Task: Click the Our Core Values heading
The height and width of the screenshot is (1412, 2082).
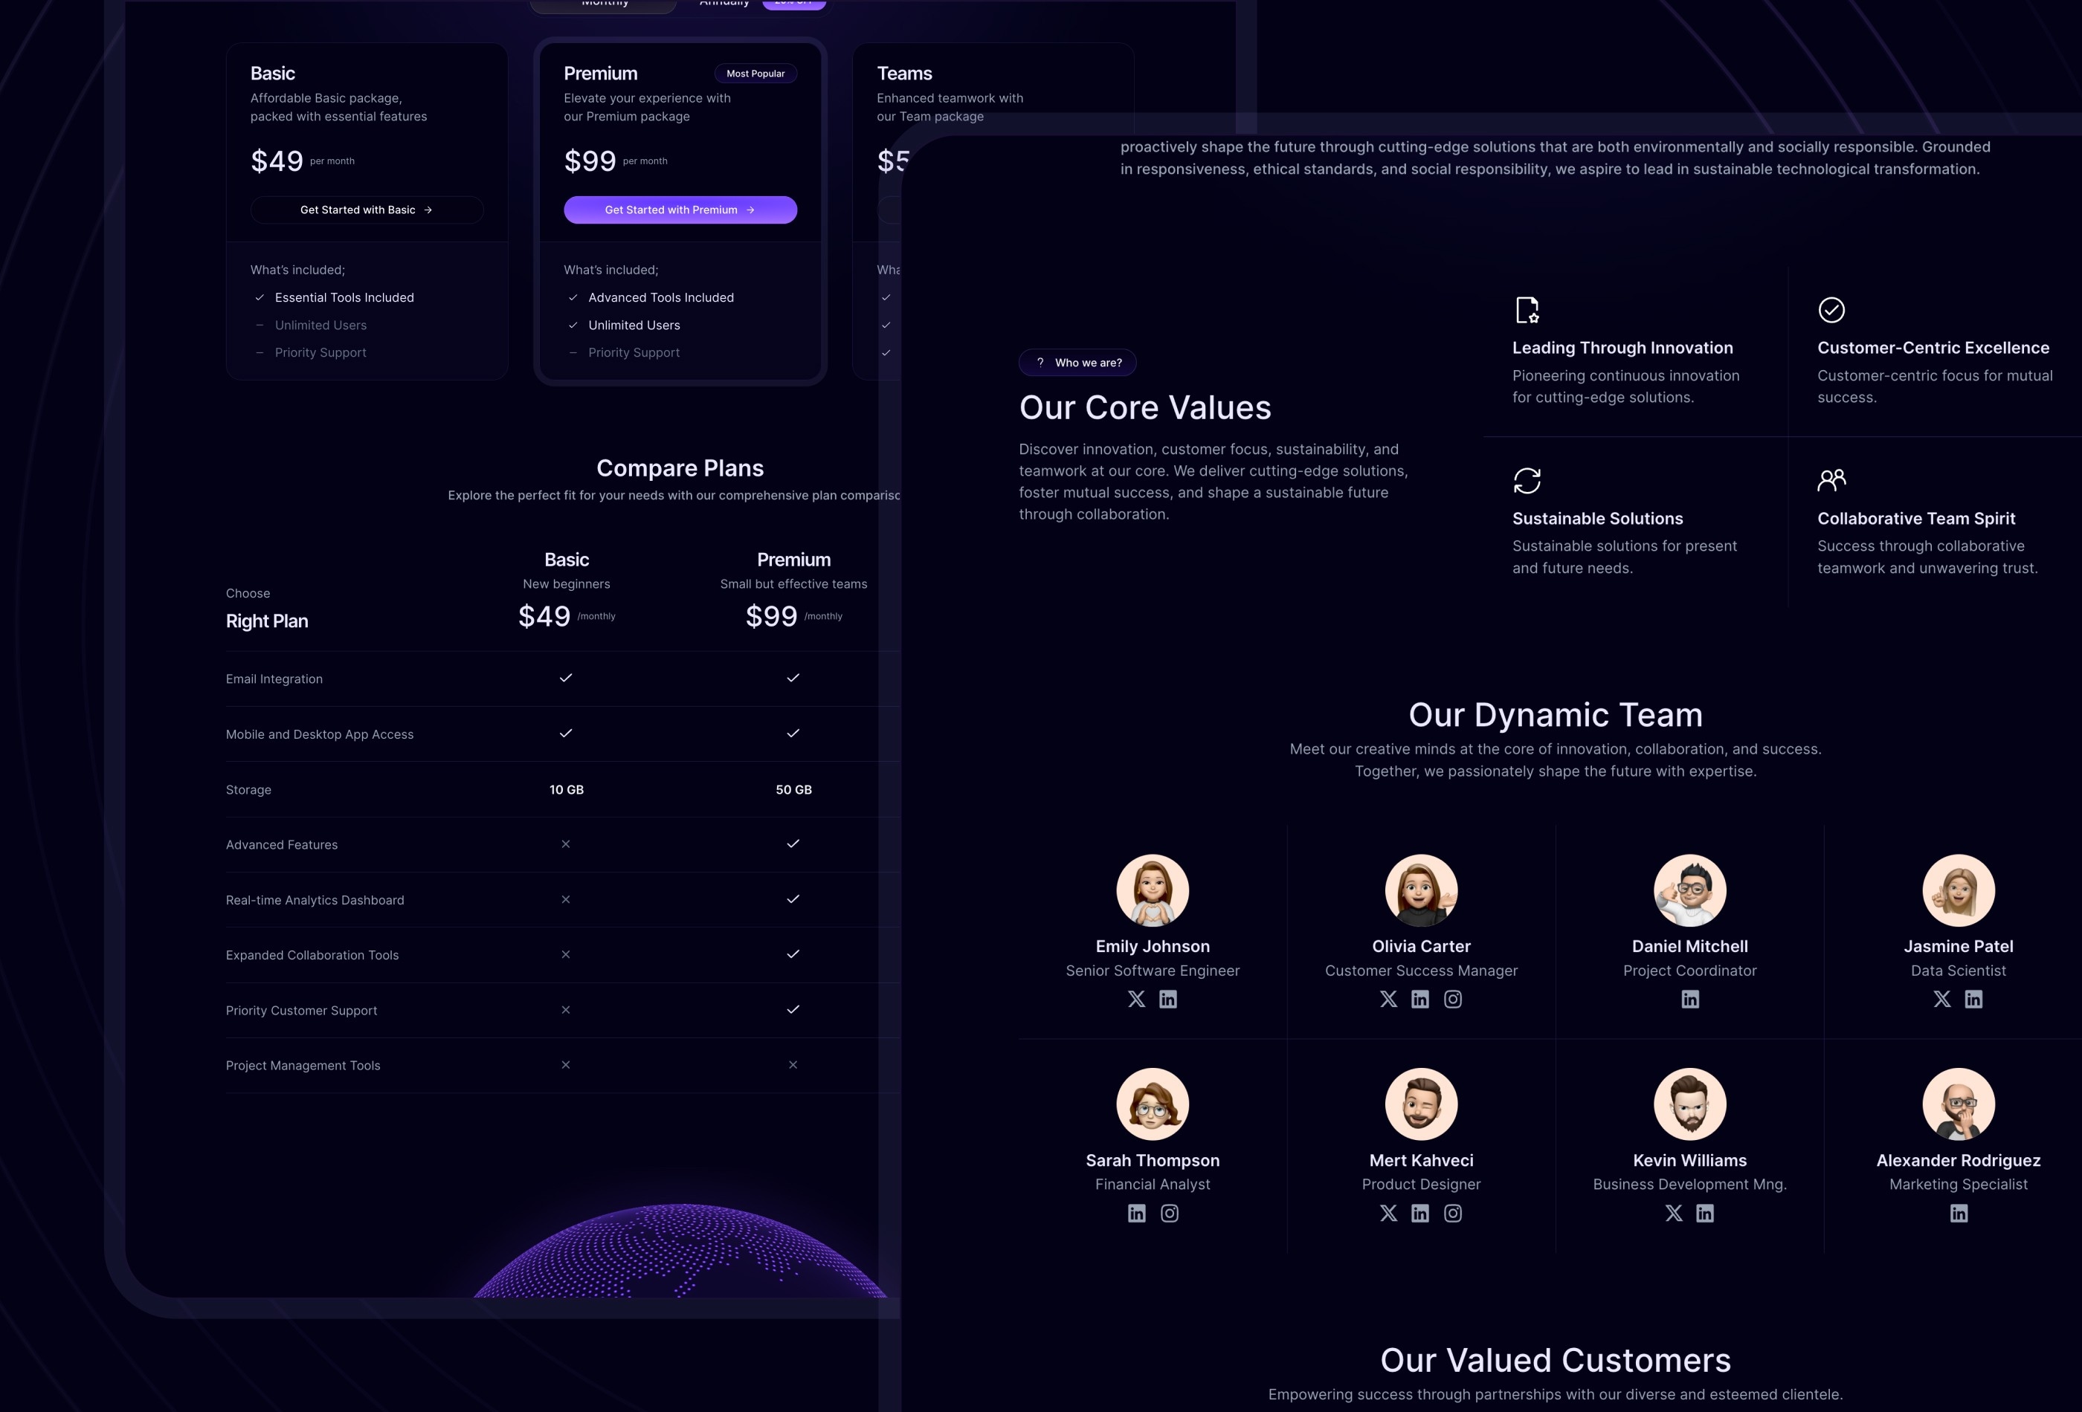Action: 1145,407
